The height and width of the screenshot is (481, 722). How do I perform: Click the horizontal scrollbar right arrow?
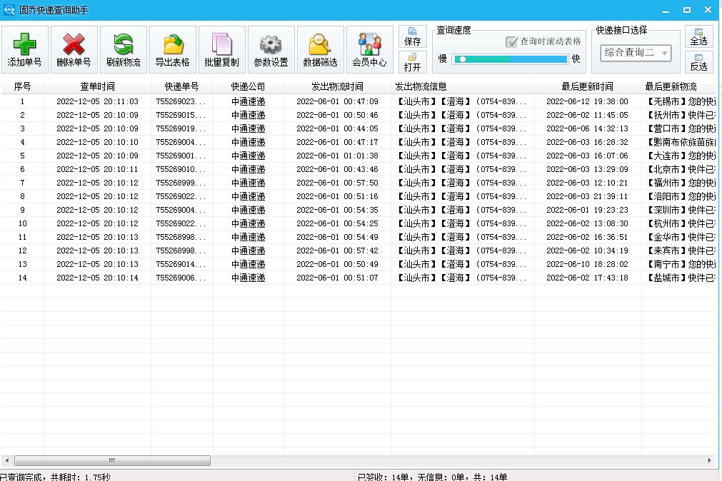(710, 461)
